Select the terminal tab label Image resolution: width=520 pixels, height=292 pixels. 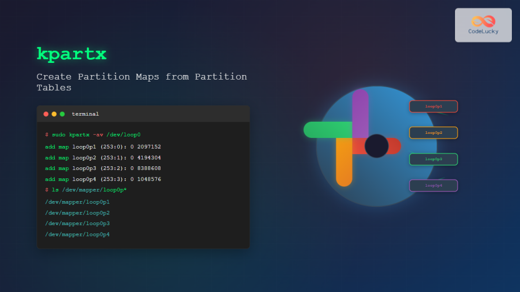click(85, 114)
